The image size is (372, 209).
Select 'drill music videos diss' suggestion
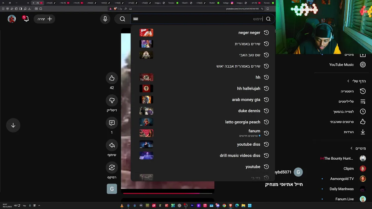203,156
